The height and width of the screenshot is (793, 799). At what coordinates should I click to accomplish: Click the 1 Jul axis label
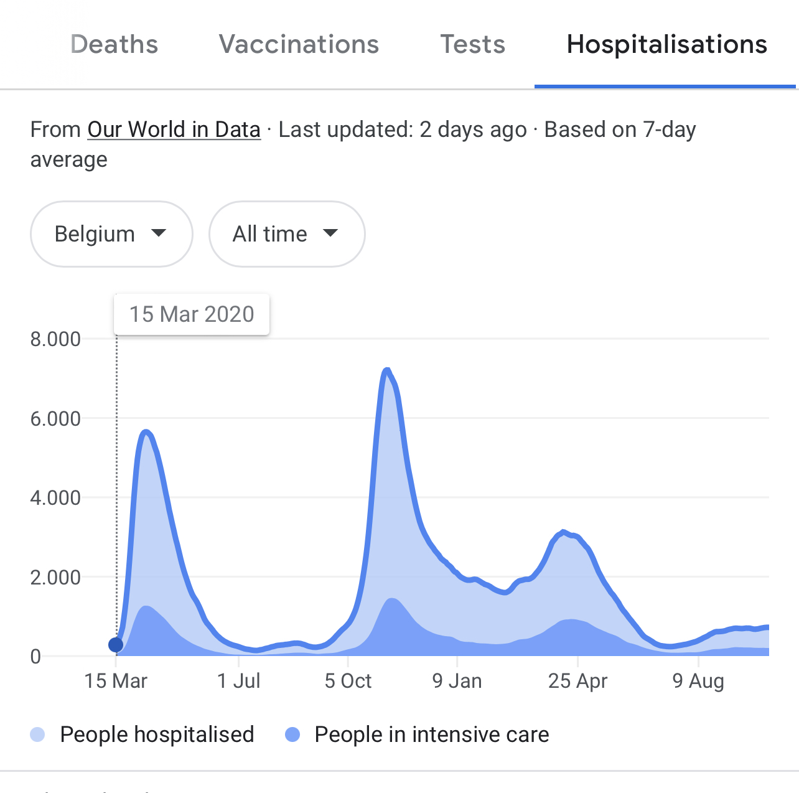pos(239,681)
